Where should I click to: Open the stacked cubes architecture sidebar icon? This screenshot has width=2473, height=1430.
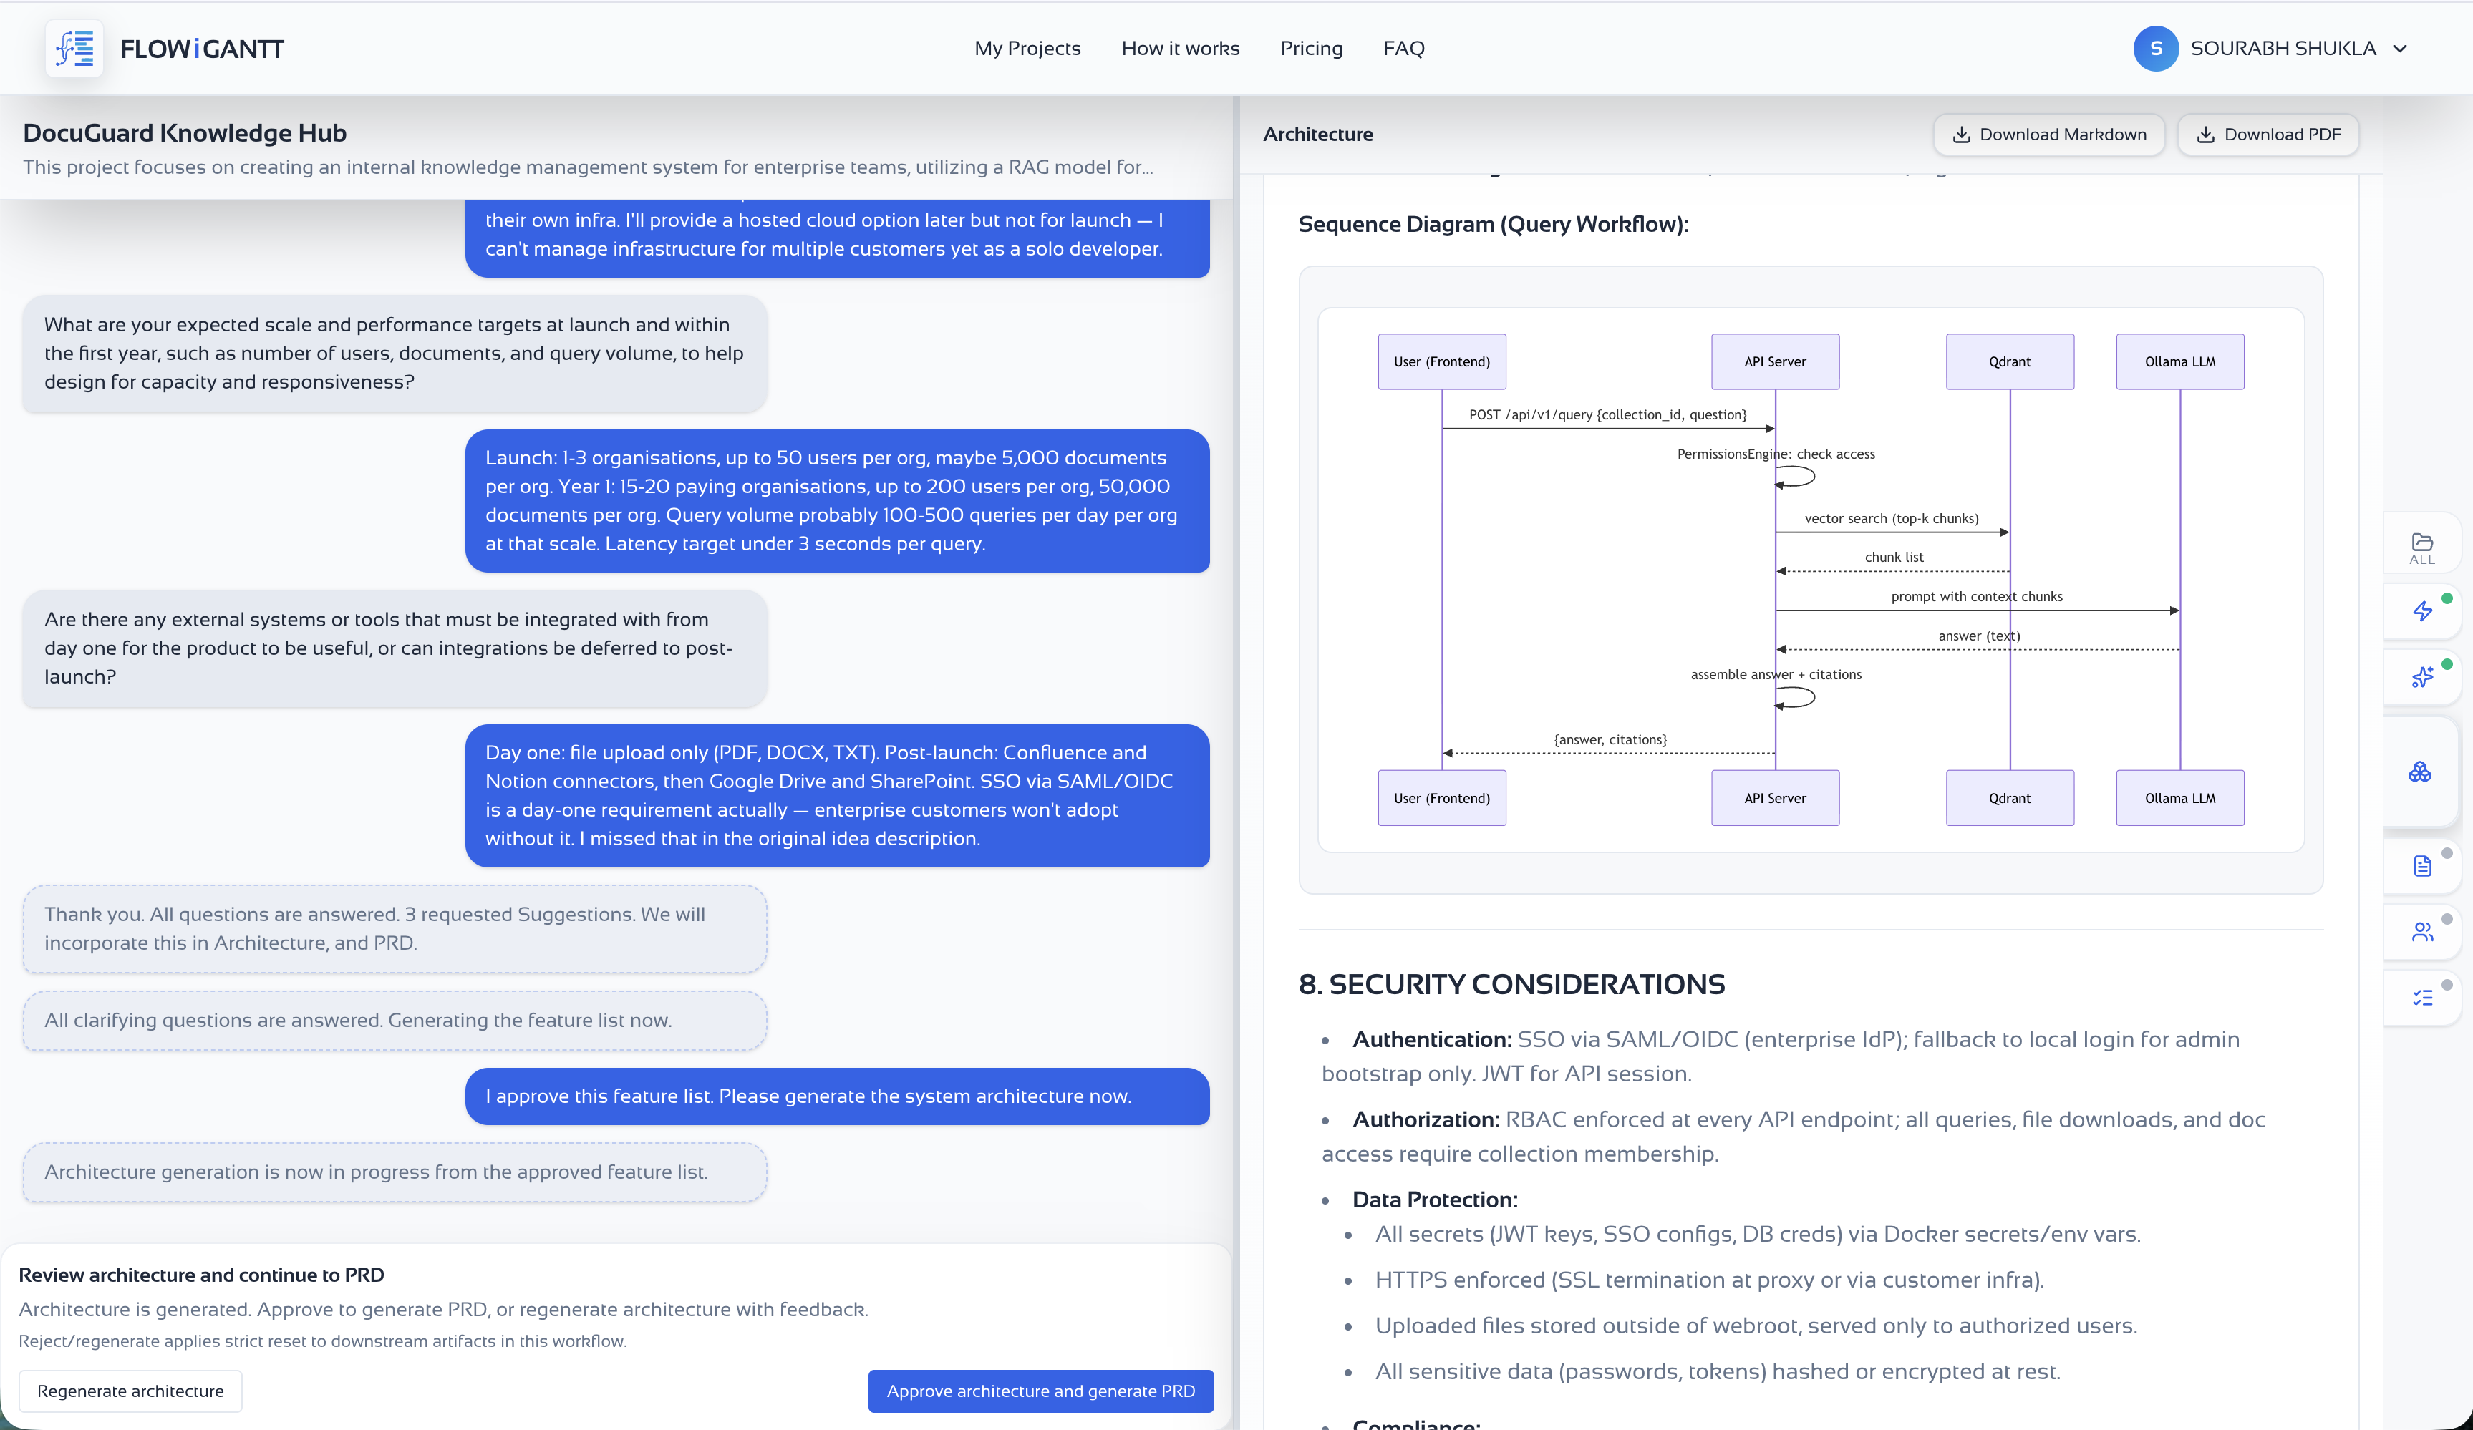[x=2420, y=772]
